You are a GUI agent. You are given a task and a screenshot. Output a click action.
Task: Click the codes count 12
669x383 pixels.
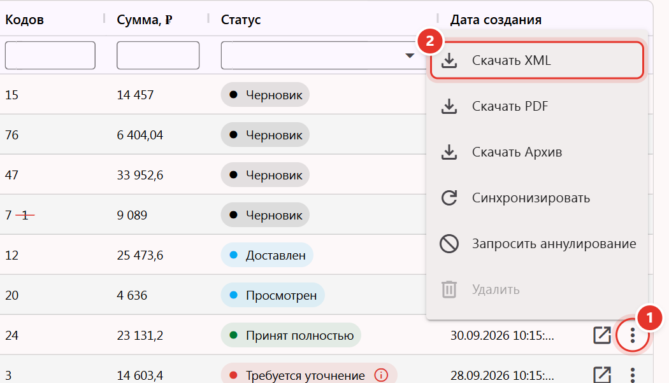click(x=11, y=255)
